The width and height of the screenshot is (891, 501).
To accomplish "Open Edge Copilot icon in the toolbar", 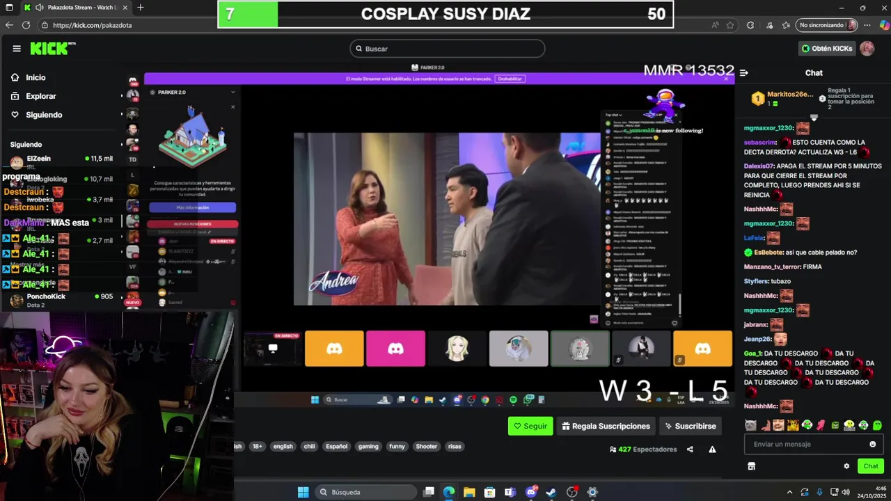I will tap(884, 25).
